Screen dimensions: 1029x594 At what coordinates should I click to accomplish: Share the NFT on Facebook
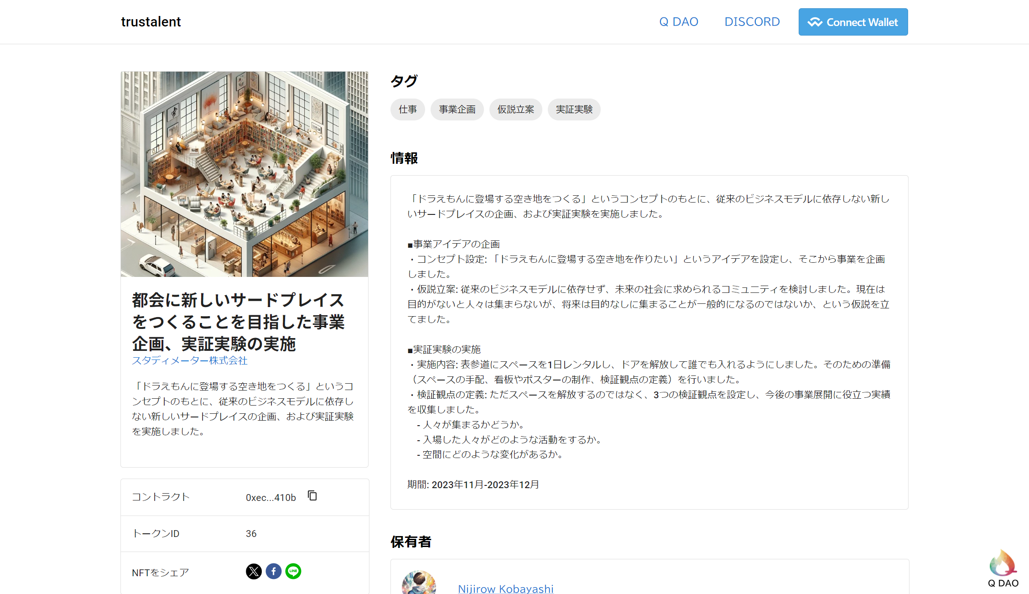273,571
